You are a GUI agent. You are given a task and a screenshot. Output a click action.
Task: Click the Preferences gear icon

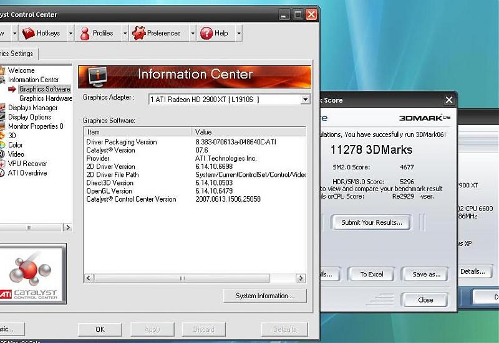tap(138, 33)
